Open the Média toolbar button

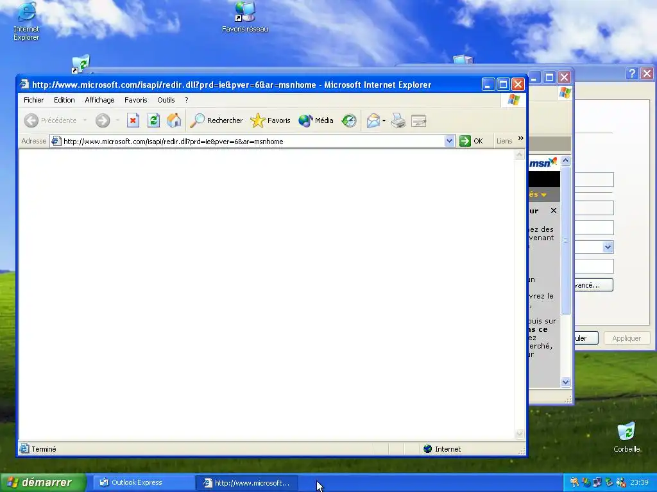316,120
